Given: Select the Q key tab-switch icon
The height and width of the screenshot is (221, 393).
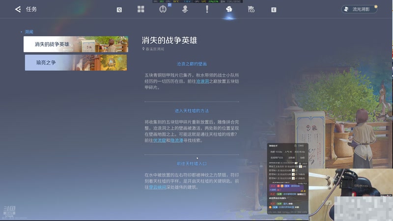Looking at the screenshot, I should [119, 10].
